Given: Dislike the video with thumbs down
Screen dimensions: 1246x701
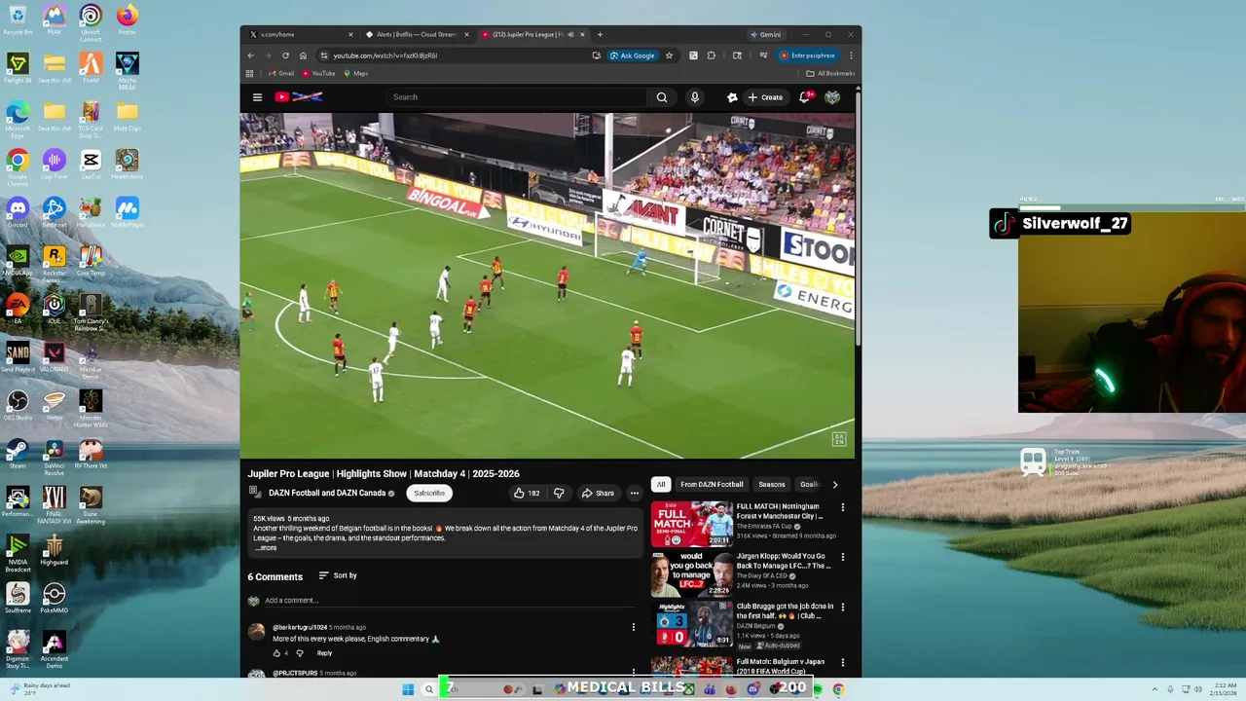Looking at the screenshot, I should coord(559,493).
